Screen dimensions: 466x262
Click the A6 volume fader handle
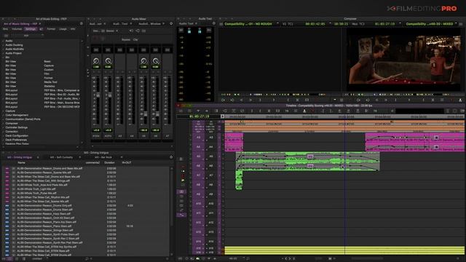pos(157,114)
